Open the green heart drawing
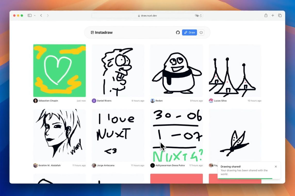 [60, 71]
